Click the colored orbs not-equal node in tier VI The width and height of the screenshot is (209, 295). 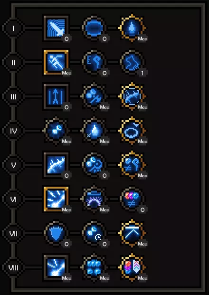tap(132, 199)
